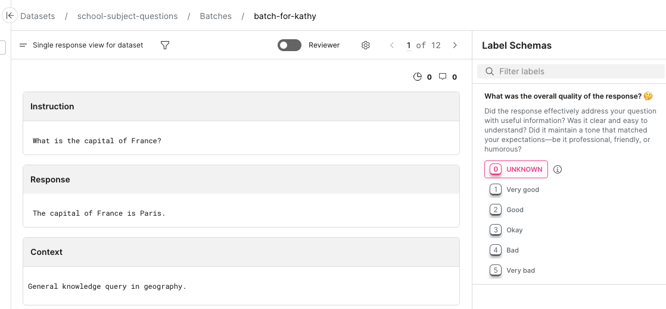This screenshot has width=666, height=309.
Task: Click the Datasets breadcrumb link
Action: coord(38,16)
